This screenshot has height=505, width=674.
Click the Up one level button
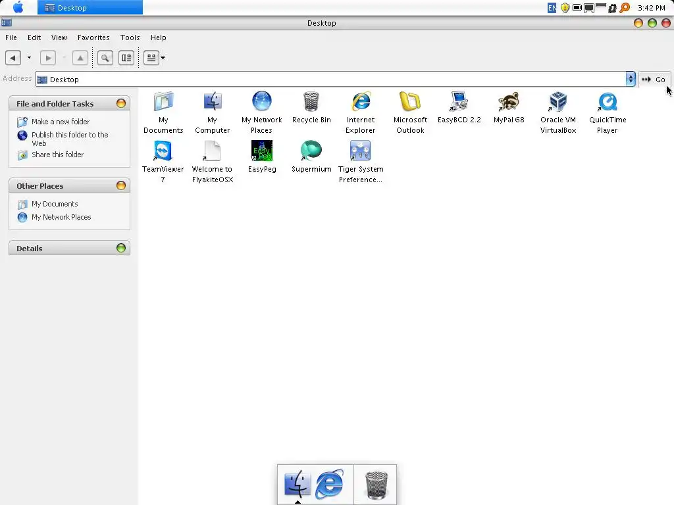(x=80, y=58)
